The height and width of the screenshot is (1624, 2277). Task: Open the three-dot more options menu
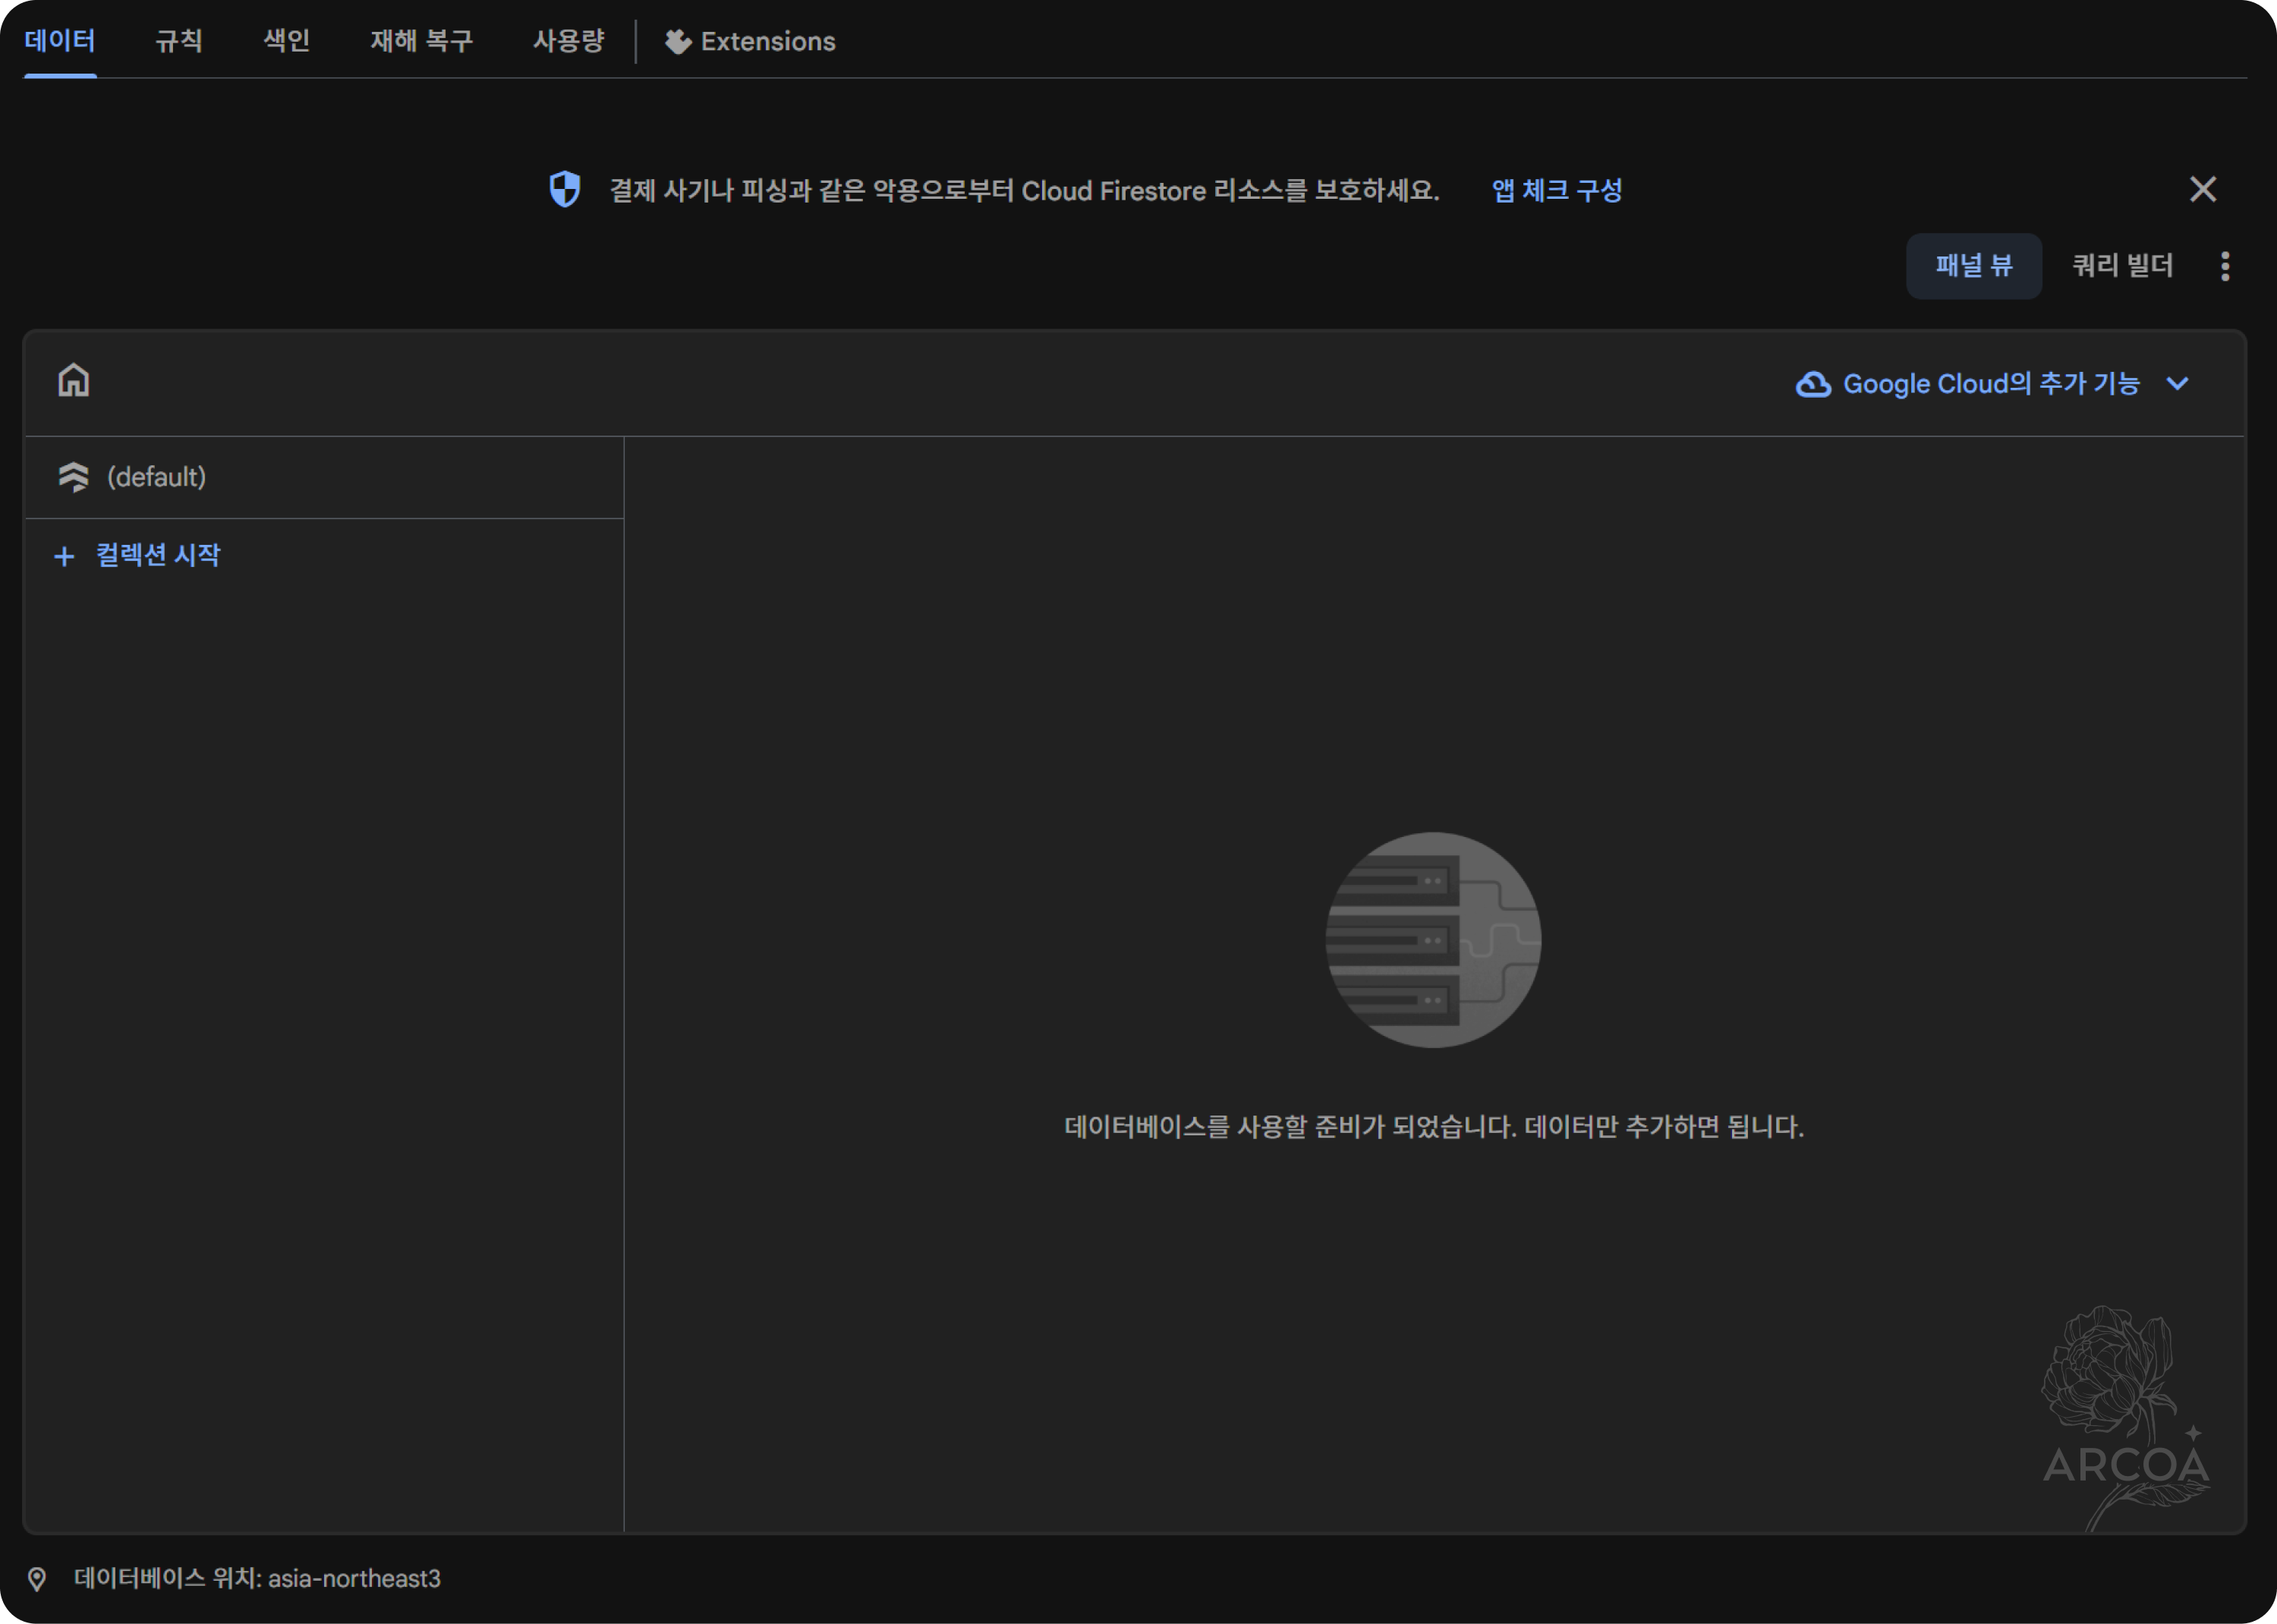coord(2224,266)
